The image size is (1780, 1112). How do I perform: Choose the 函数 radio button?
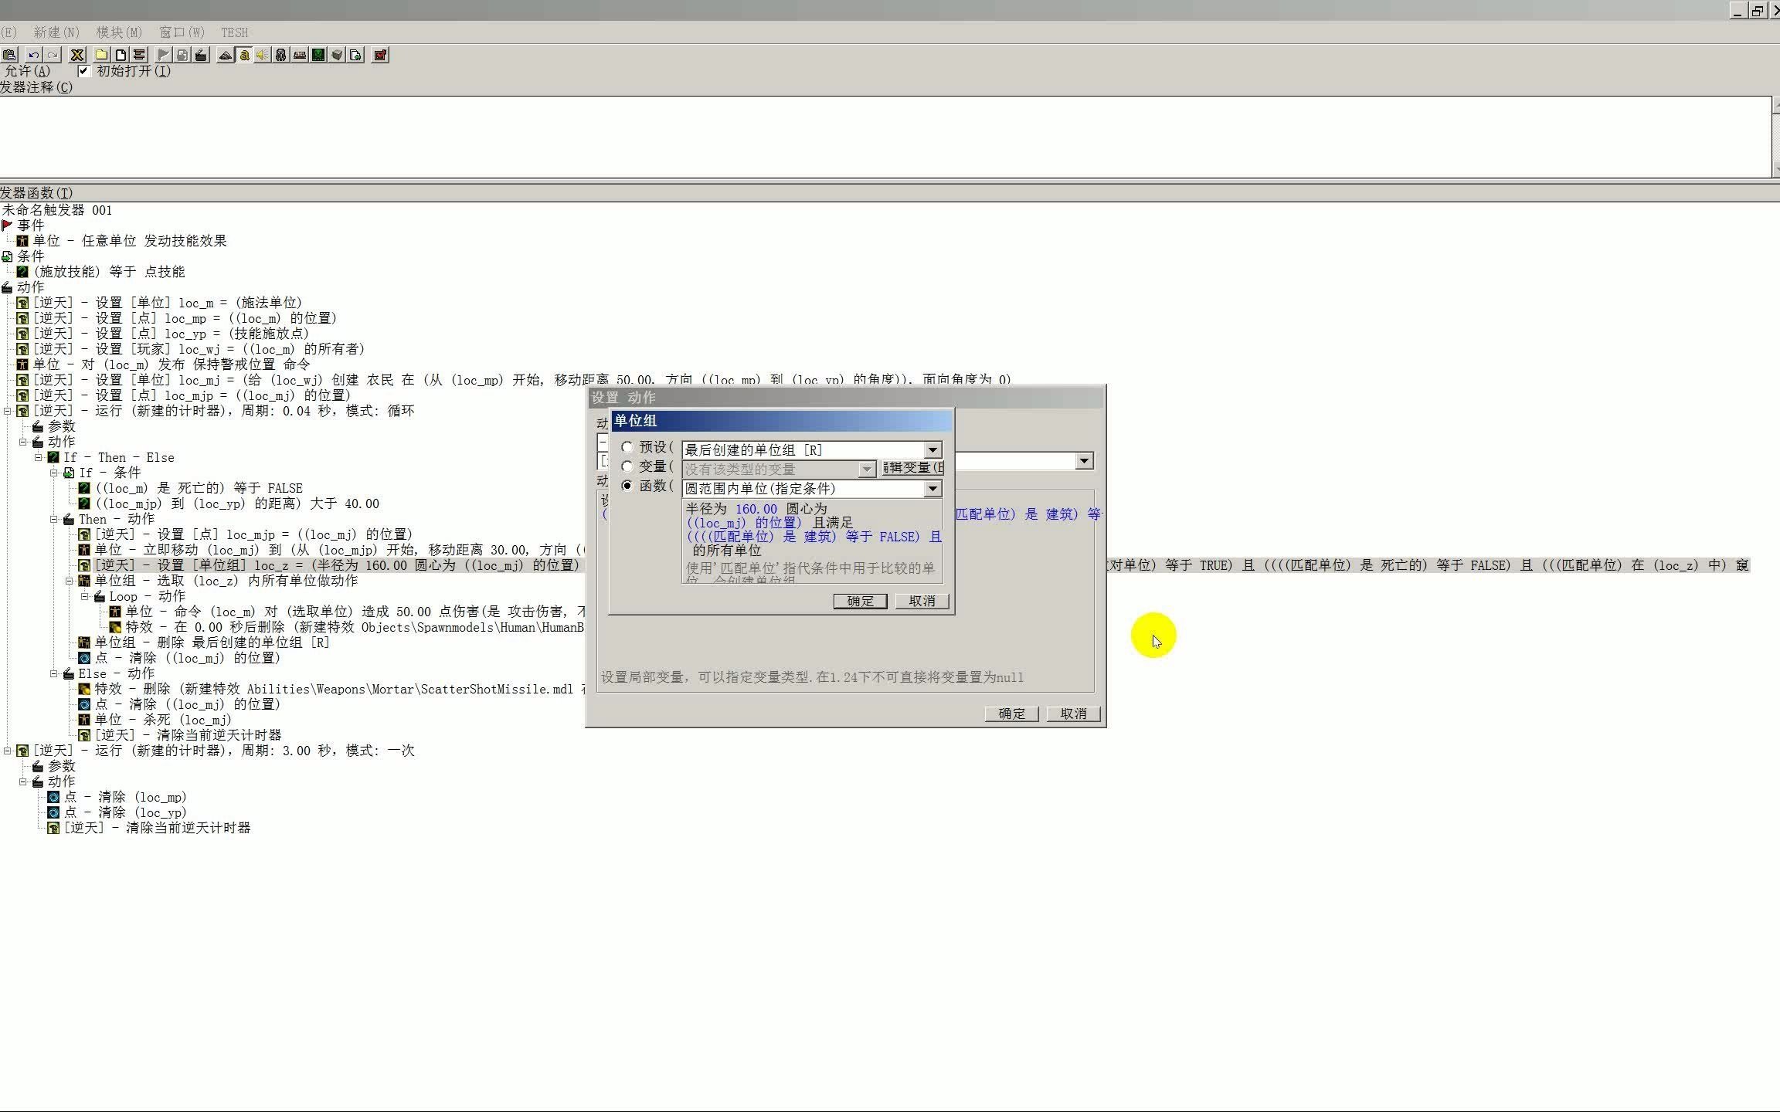[x=627, y=486]
